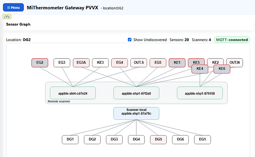Select the EG1 sensor node
This screenshot has width=255, height=157.
[x=203, y=140]
